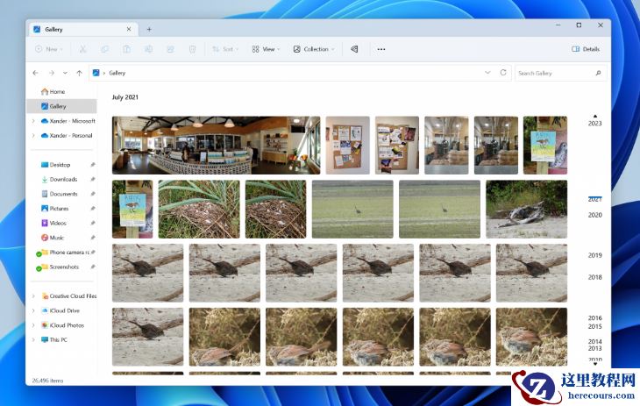The image size is (640, 406).
Task: Click the icon right of Collection
Action: (354, 49)
